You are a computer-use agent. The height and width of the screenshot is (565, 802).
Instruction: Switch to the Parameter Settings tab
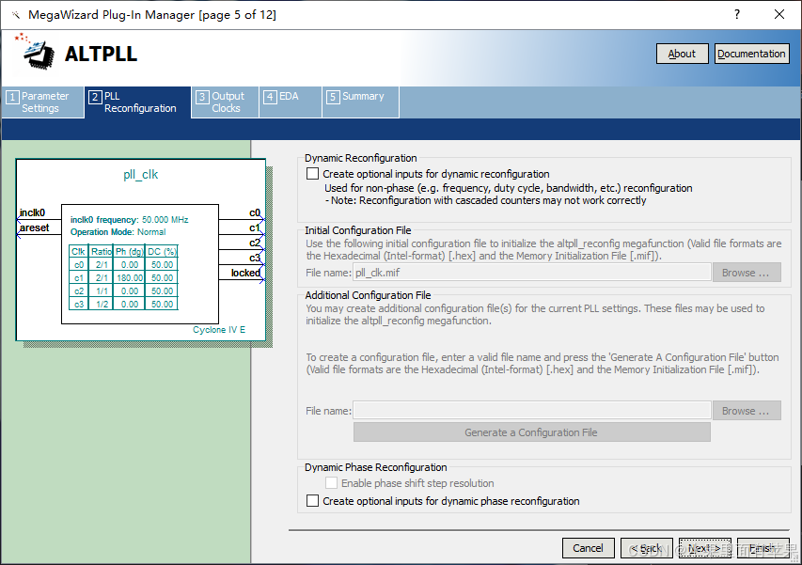pos(43,102)
